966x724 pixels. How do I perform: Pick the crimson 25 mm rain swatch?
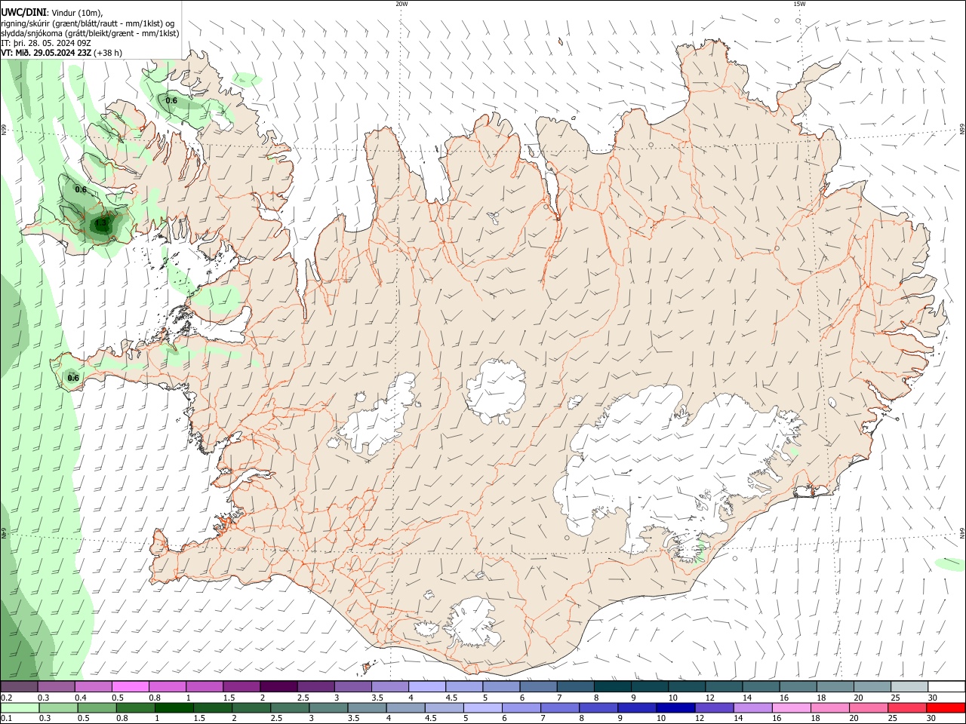pos(908,708)
